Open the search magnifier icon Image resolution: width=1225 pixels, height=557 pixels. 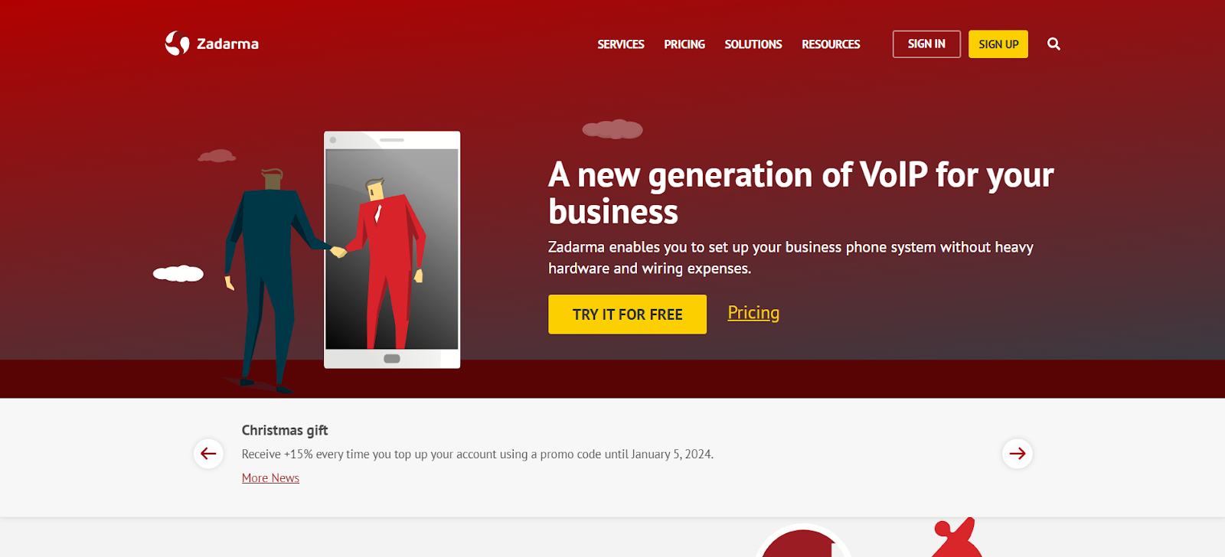[1053, 44]
